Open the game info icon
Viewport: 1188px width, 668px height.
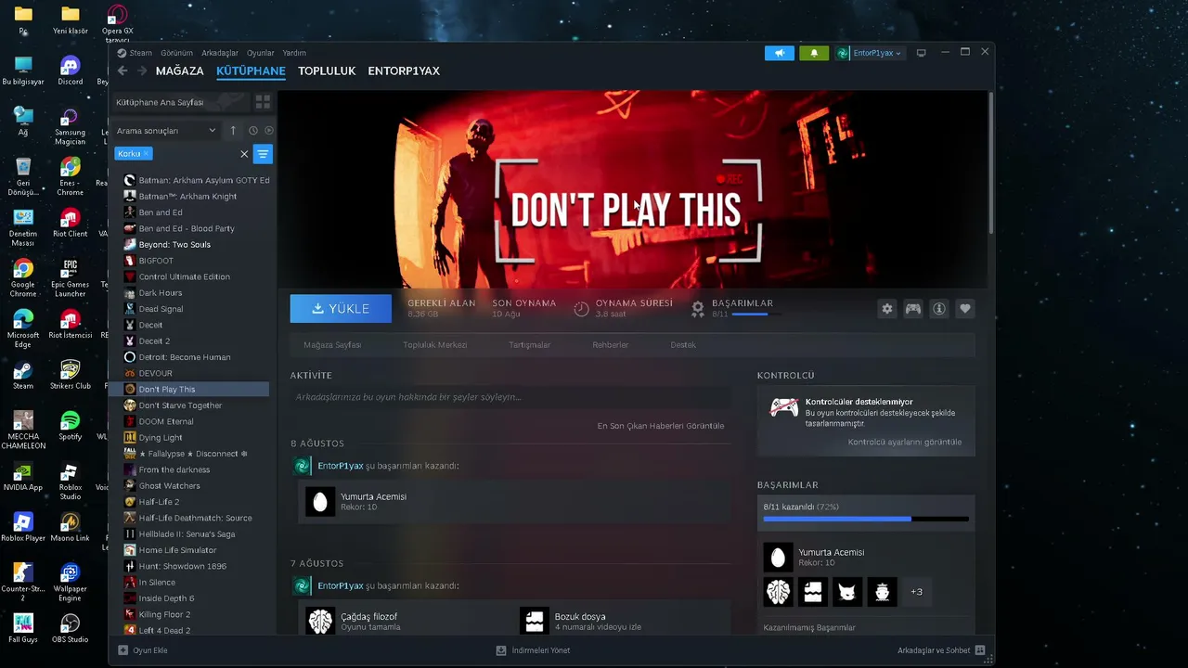coord(939,309)
